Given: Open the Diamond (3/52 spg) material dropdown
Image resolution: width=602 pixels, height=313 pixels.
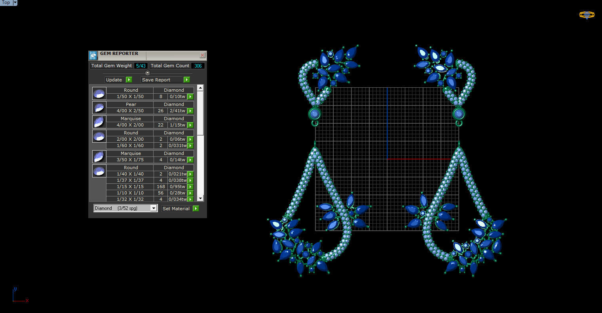Looking at the screenshot, I should 154,208.
